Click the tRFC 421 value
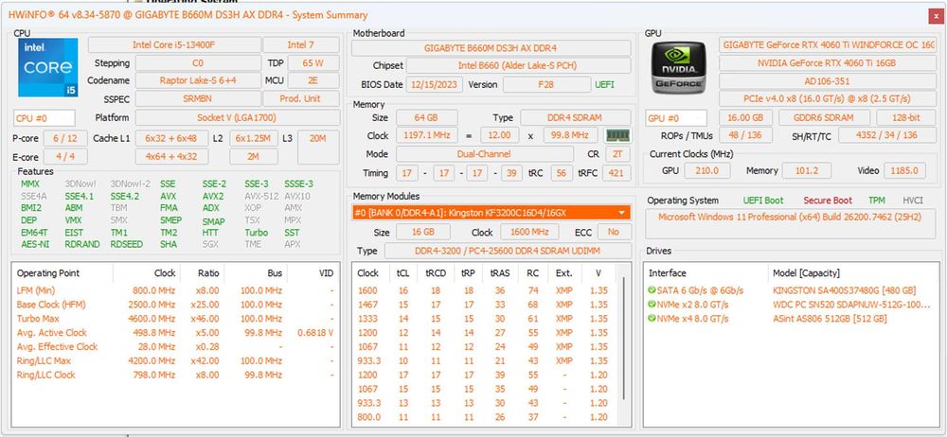This screenshot has height=437, width=947. click(x=616, y=173)
